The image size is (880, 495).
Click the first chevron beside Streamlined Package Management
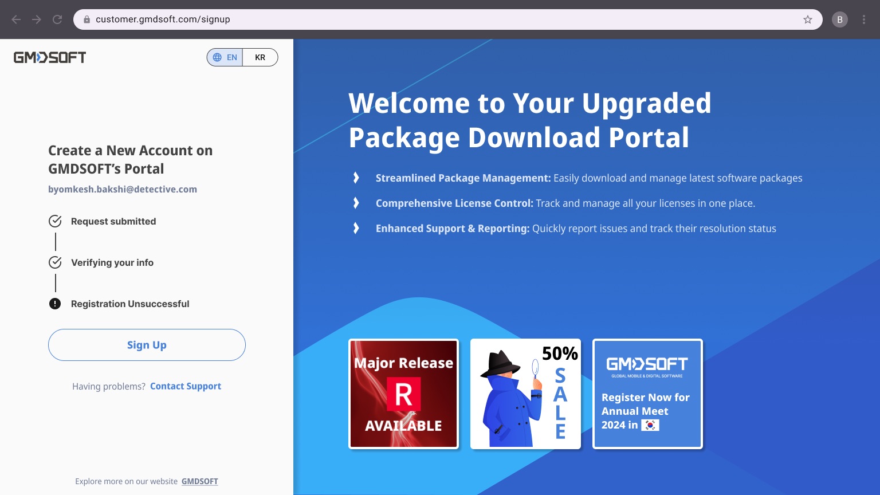(x=356, y=178)
